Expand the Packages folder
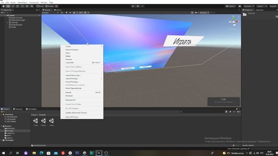The image size is (278, 156). [x=1, y=140]
